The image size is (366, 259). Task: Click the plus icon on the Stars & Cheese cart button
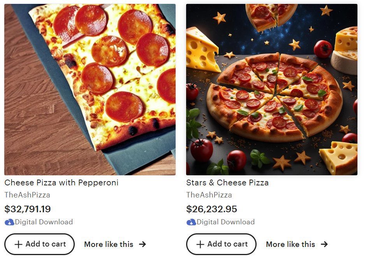(x=200, y=245)
